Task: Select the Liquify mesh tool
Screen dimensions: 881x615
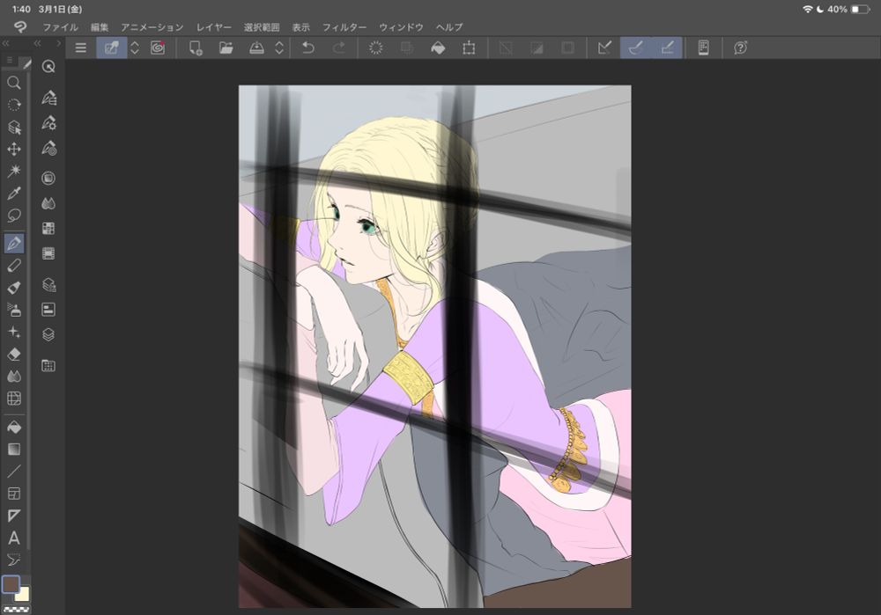Action: [x=14, y=398]
